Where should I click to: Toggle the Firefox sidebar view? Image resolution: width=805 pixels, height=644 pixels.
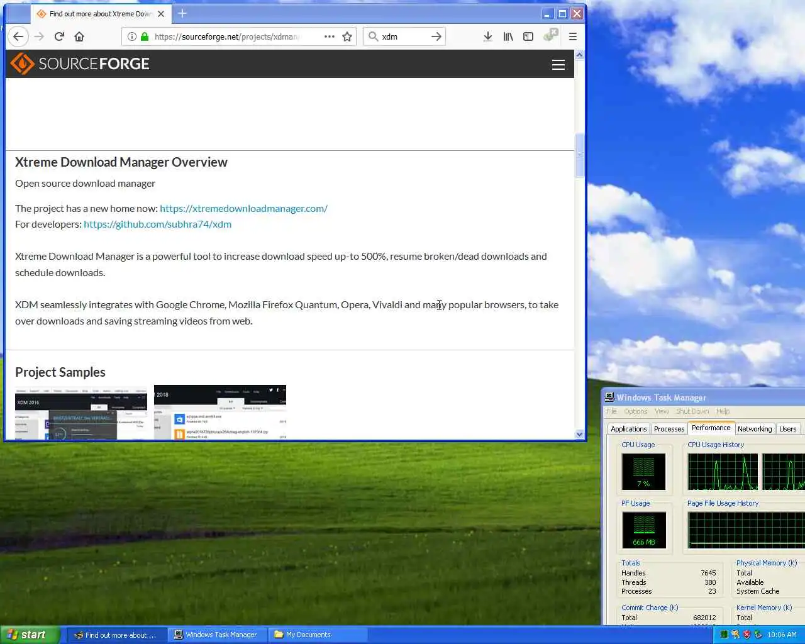[528, 36]
